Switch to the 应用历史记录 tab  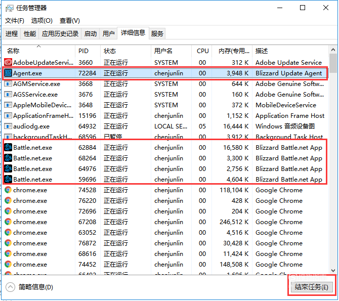tap(60, 33)
